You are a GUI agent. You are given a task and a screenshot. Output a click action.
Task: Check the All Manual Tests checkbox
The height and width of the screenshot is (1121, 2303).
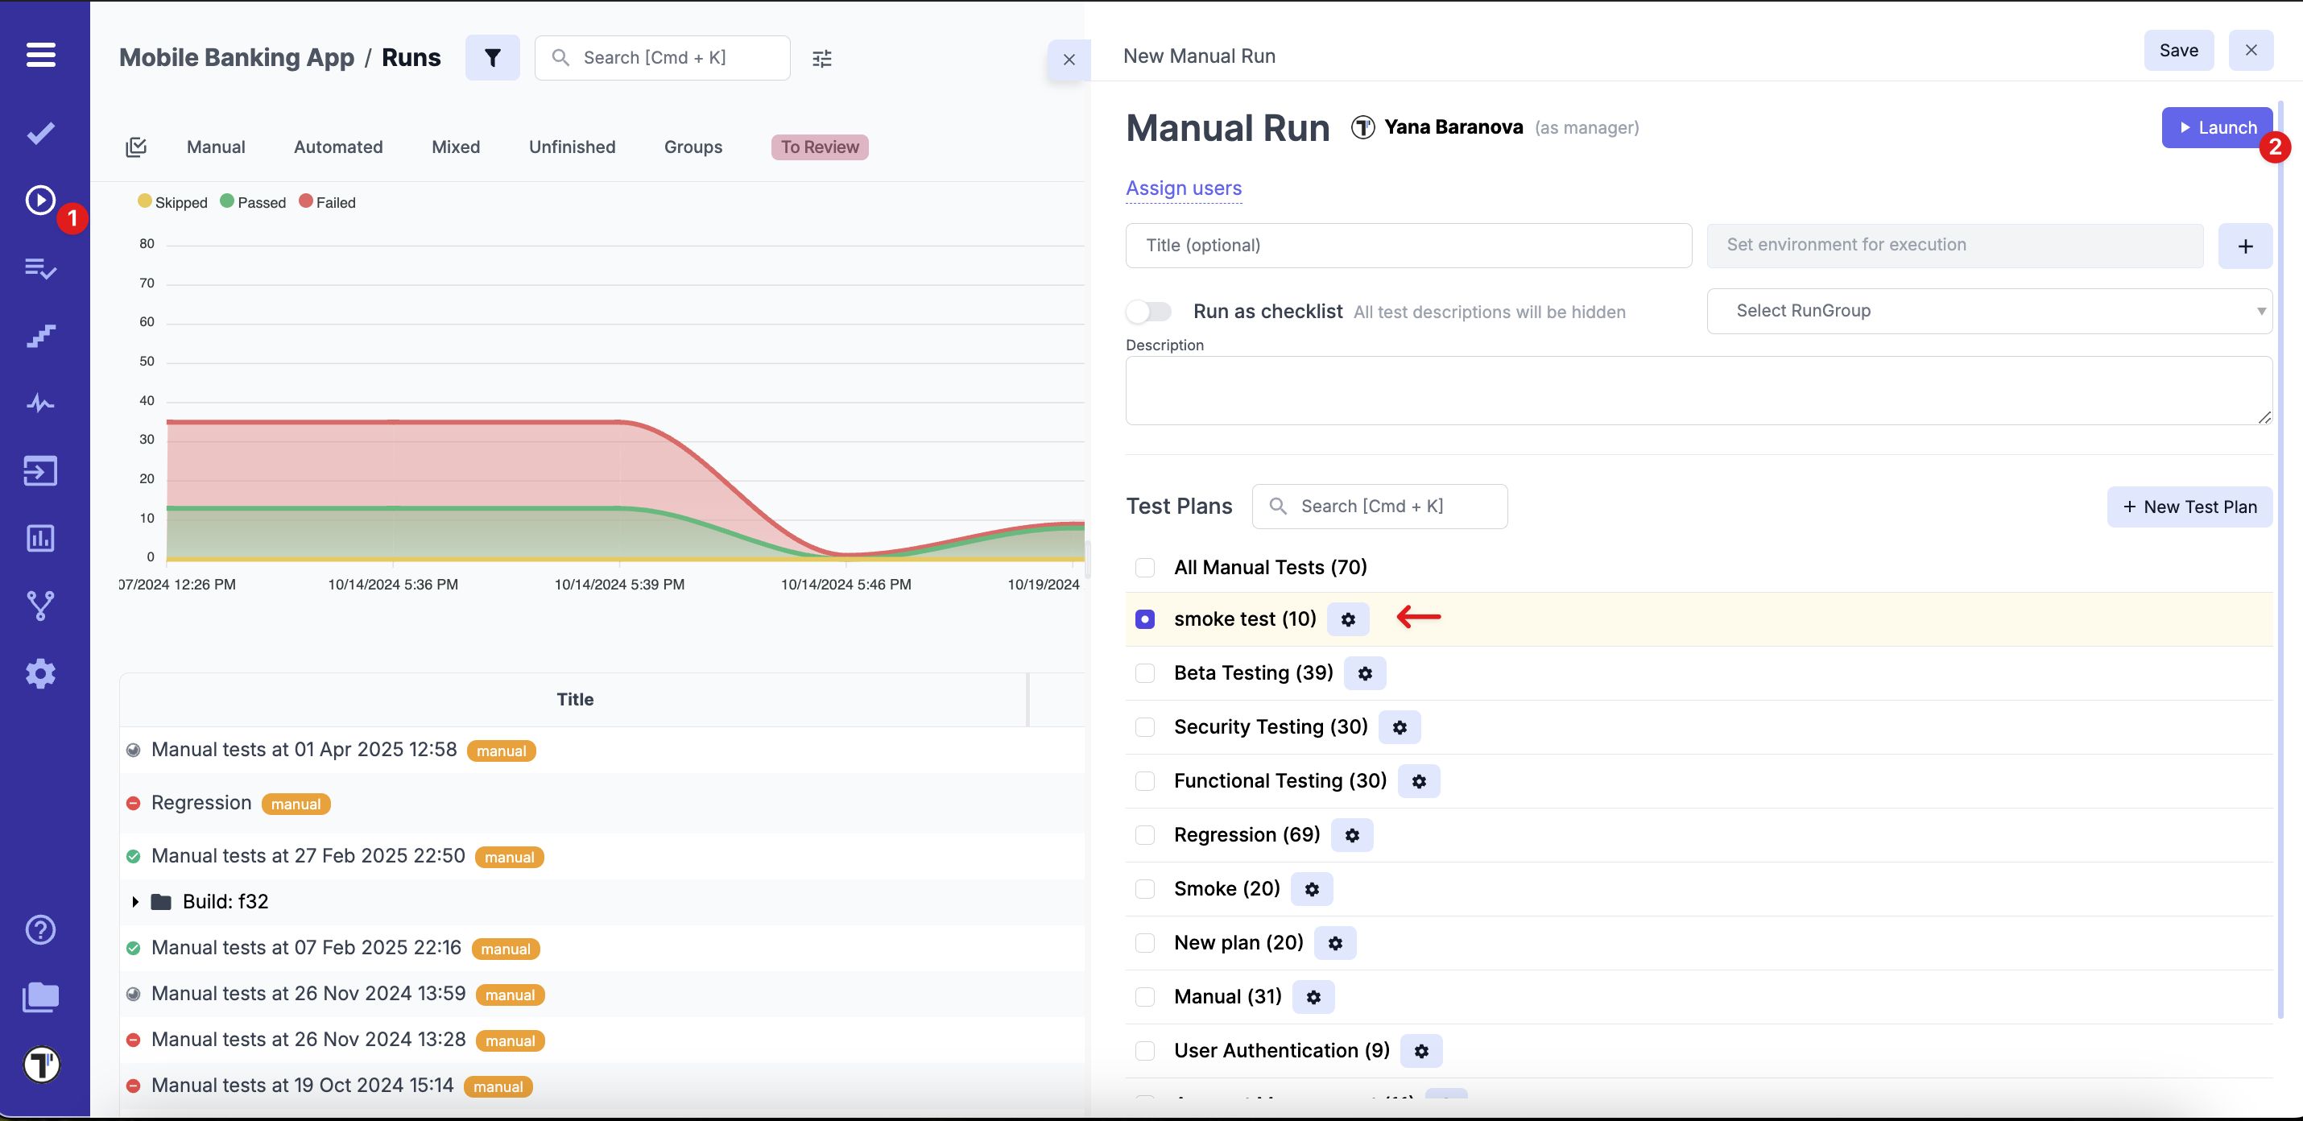click(1144, 568)
